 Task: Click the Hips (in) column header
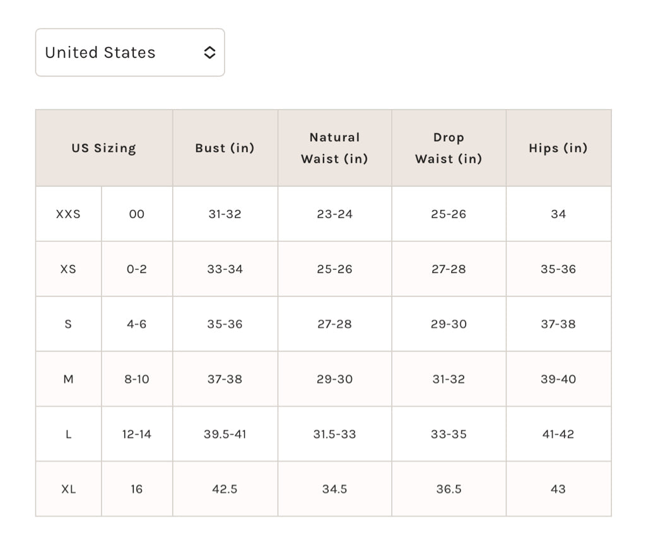click(558, 148)
